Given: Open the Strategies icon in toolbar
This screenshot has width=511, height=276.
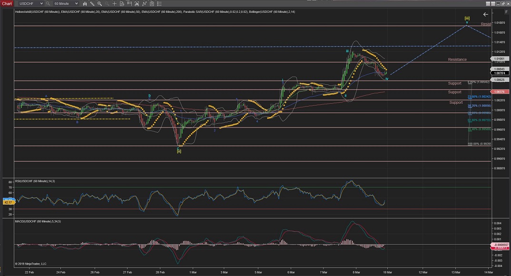Looking at the screenshot, I should point(144,4).
